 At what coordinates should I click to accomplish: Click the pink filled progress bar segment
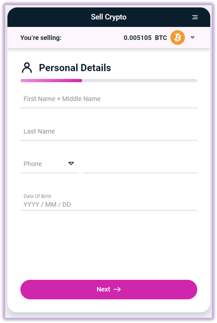tap(51, 80)
